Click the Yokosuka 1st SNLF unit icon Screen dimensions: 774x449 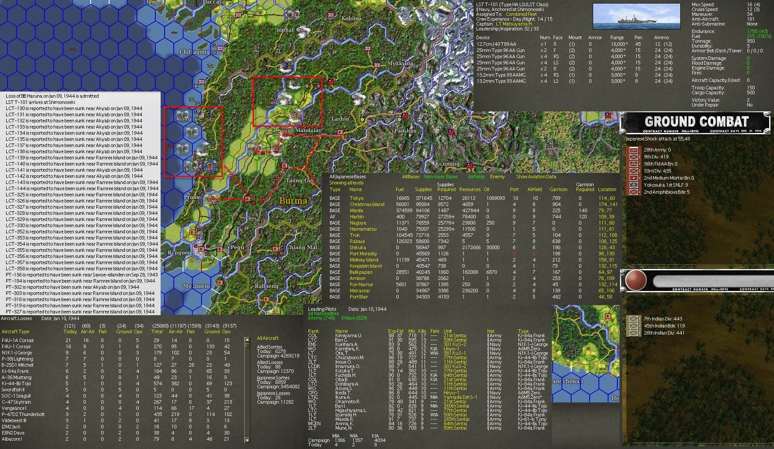634,185
